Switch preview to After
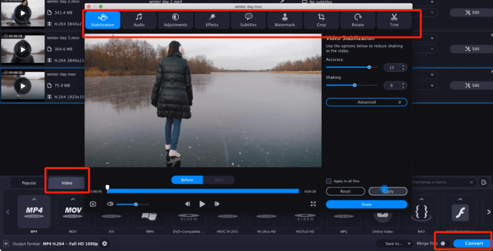493x251 pixels. 219,180
